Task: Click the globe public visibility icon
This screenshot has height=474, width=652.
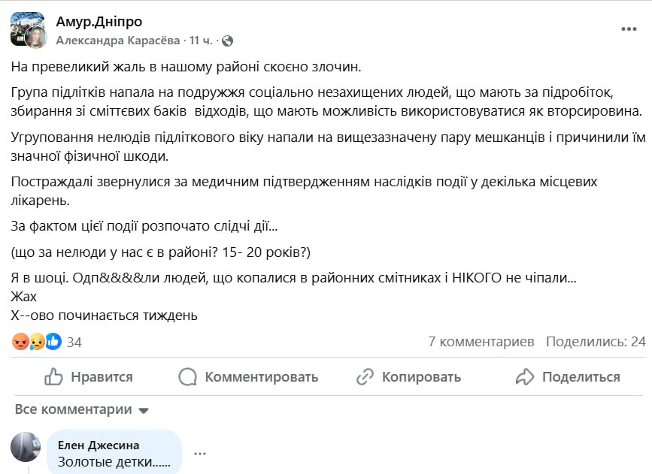Action: [x=227, y=41]
